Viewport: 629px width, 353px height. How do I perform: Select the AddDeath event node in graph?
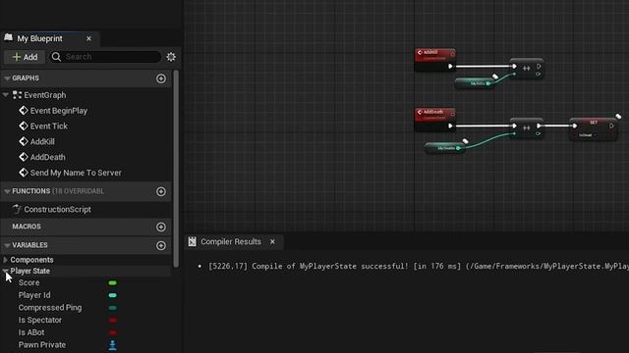[x=434, y=120]
